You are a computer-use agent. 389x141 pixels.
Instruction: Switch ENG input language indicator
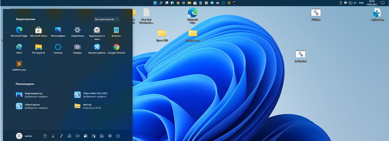[x=361, y=3]
